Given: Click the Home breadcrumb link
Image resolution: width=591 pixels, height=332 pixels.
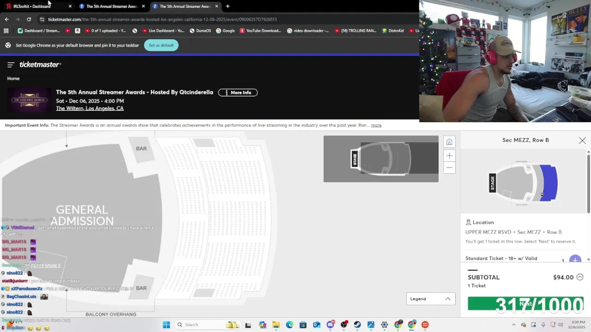Looking at the screenshot, I should point(13,78).
